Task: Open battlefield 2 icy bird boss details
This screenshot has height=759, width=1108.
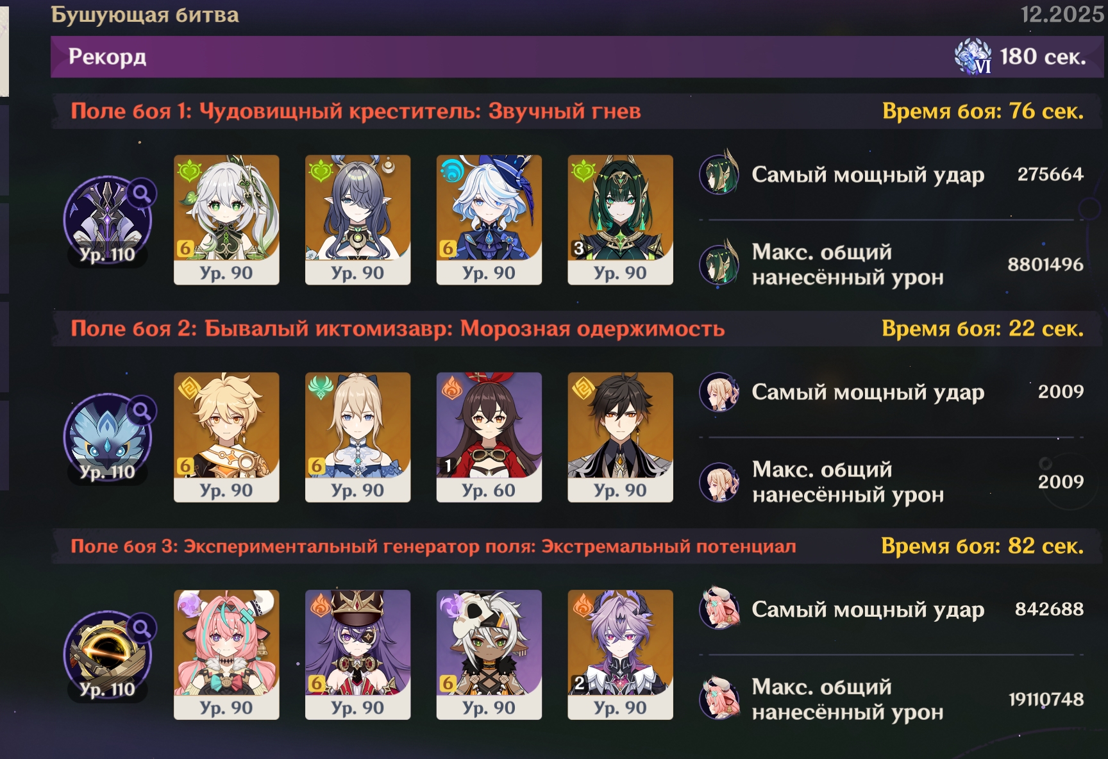Action: 108,438
